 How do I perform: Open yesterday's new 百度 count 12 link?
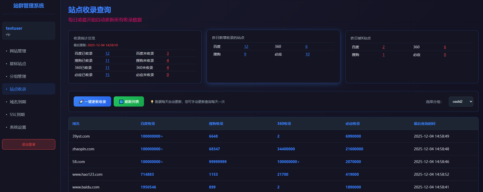pyautogui.click(x=246, y=47)
